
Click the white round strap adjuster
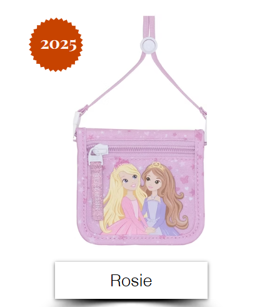click(x=149, y=45)
